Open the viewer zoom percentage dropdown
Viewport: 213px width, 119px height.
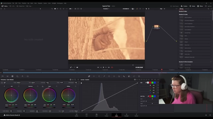[x=71, y=9]
